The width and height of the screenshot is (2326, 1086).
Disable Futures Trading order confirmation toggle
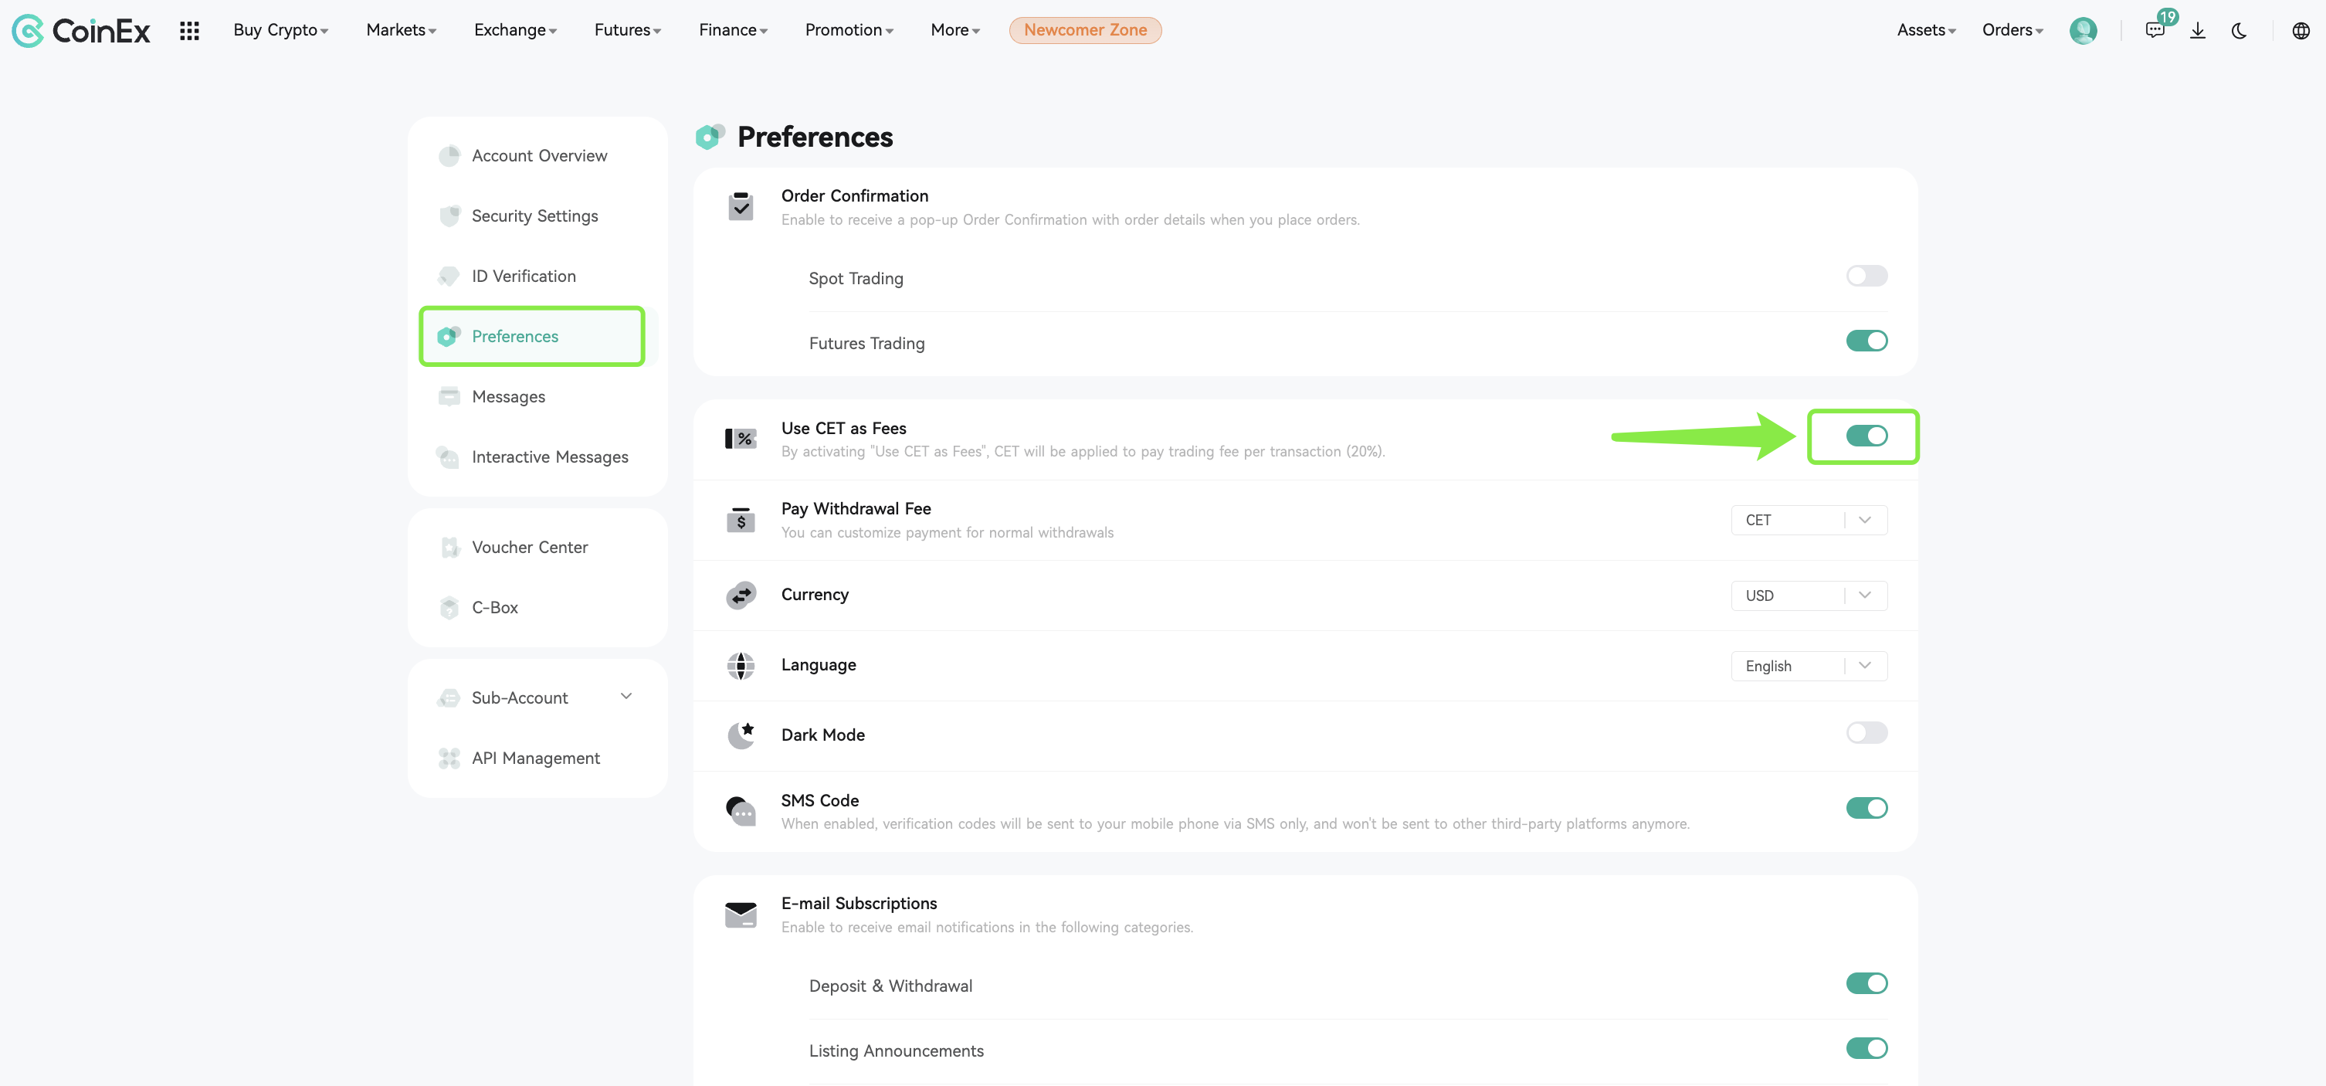coord(1867,341)
